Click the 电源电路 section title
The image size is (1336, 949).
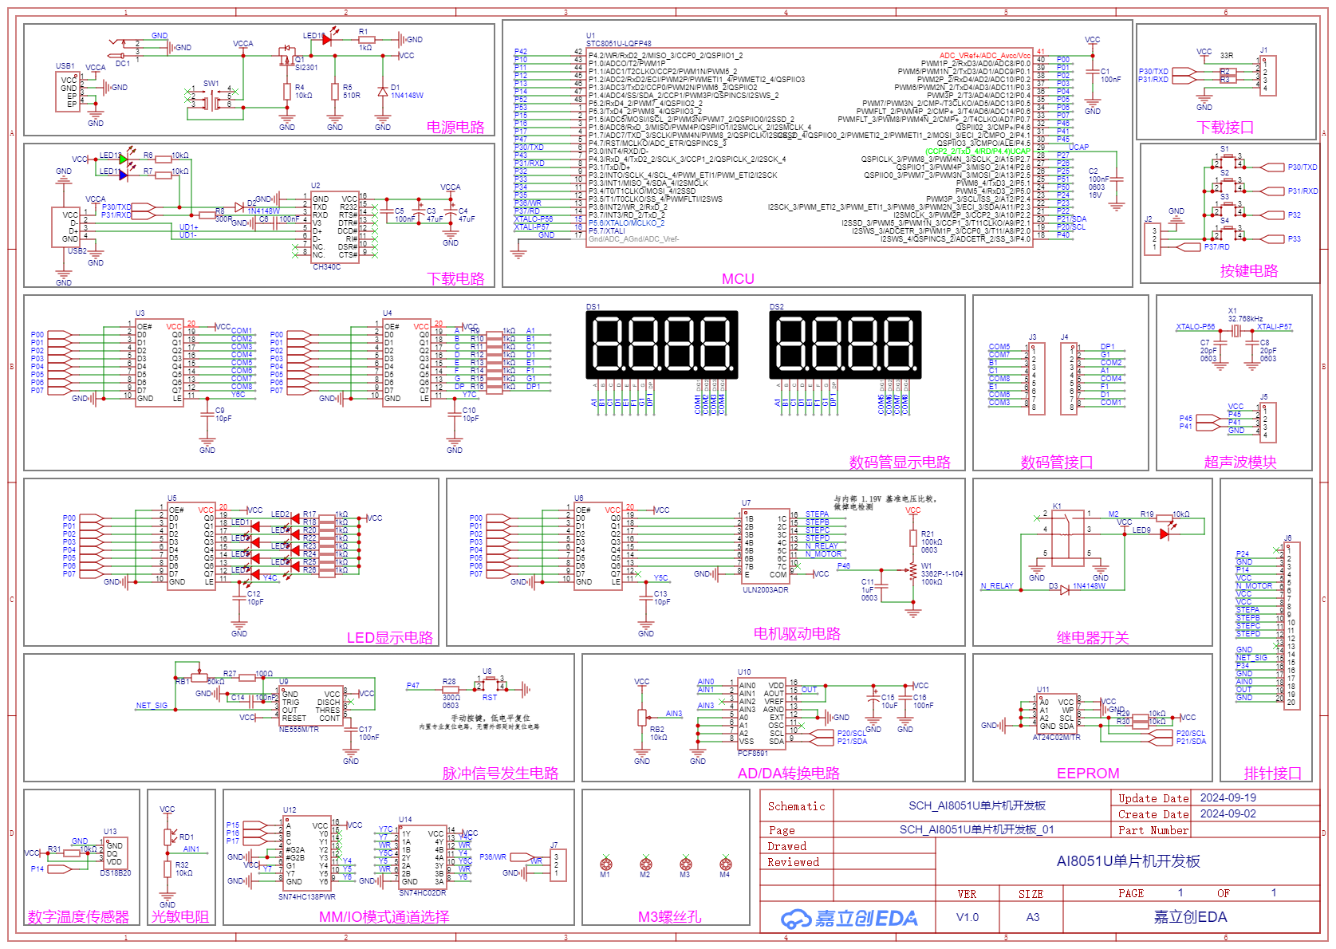coord(455,127)
